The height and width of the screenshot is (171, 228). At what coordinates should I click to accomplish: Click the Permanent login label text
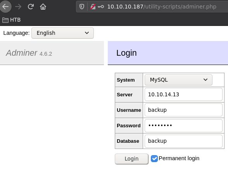(x=179, y=158)
